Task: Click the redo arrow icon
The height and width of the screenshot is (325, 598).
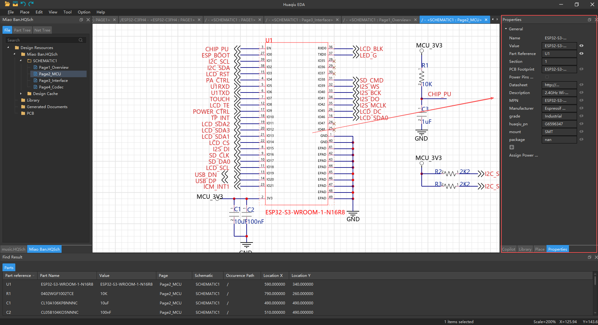Action: pyautogui.click(x=31, y=4)
